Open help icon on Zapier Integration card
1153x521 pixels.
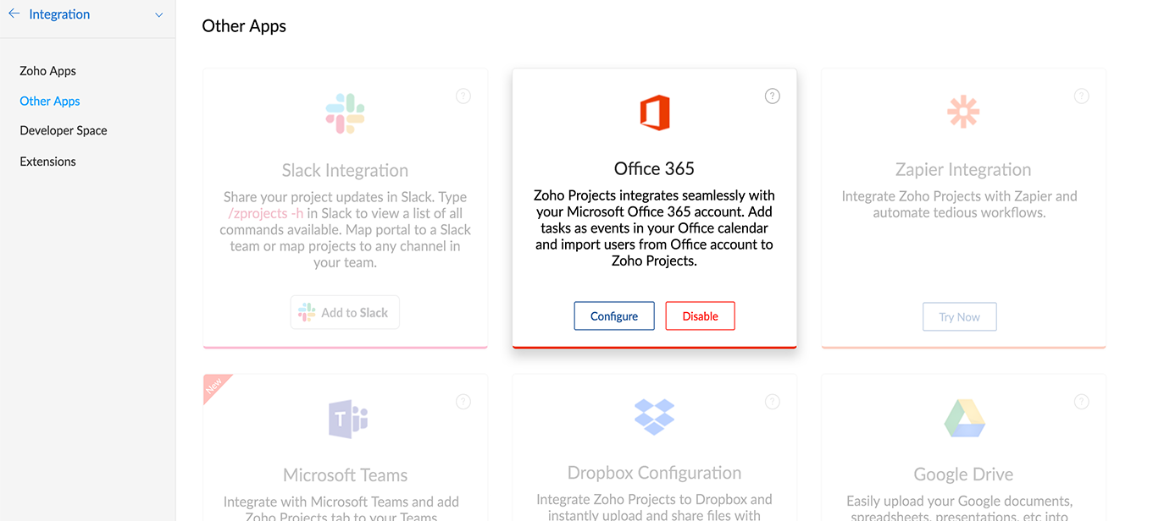[1081, 96]
